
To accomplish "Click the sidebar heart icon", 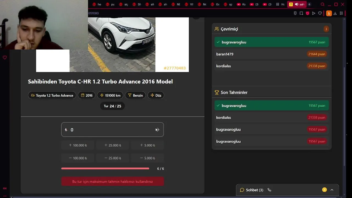I will click(x=5, y=57).
